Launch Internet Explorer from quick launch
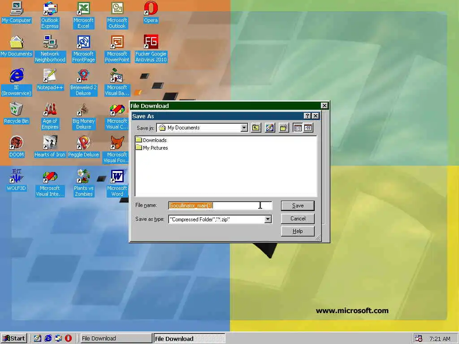The width and height of the screenshot is (459, 344). tap(48, 339)
